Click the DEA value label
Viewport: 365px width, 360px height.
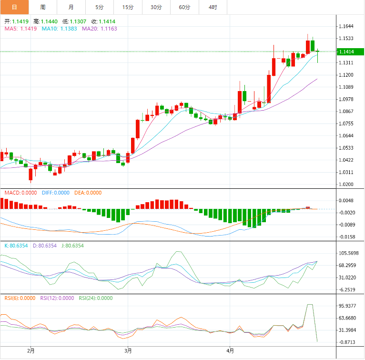click(x=88, y=193)
